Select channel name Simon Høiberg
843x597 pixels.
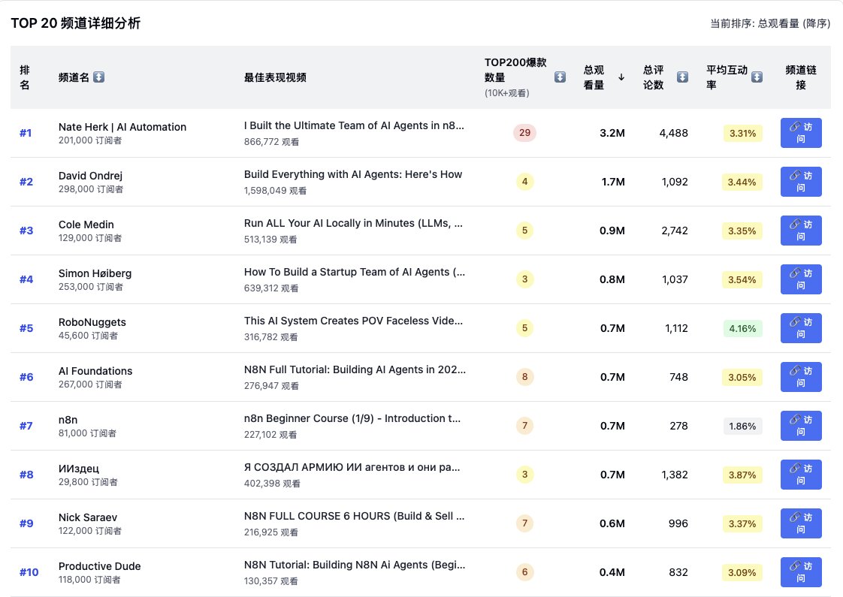pos(95,273)
